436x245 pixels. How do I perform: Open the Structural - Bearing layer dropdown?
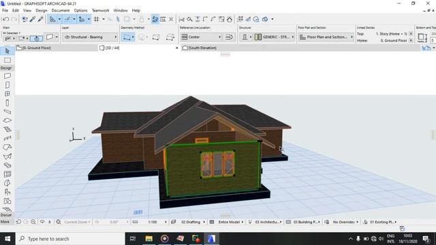point(90,37)
